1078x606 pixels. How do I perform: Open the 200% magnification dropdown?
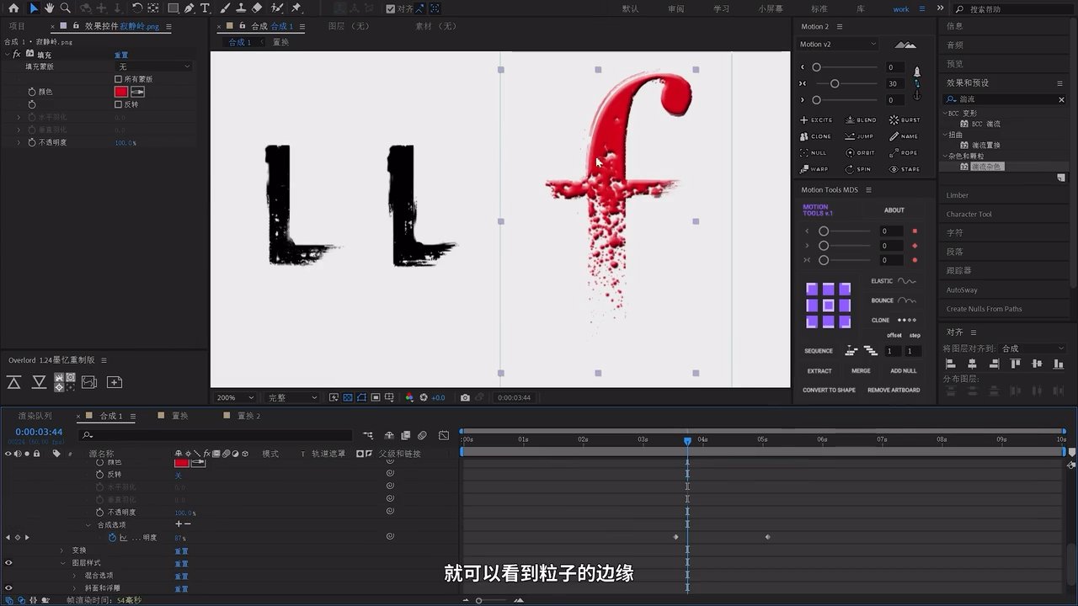click(x=235, y=397)
